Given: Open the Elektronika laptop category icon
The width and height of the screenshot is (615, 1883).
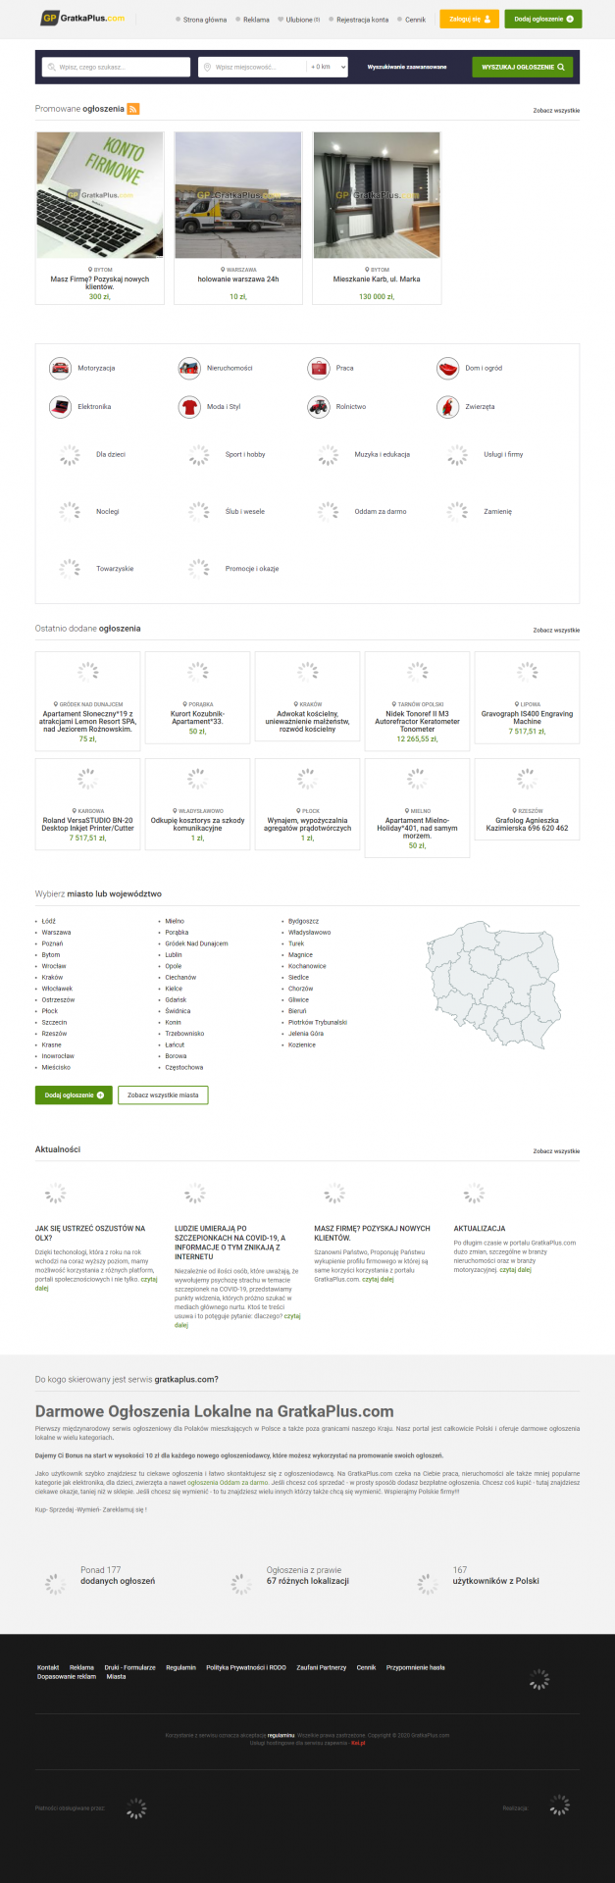Looking at the screenshot, I should pos(60,406).
